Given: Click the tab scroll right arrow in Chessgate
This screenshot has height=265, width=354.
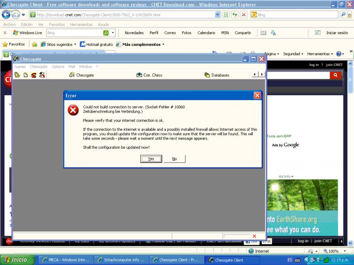Looking at the screenshot, I should [262, 74].
